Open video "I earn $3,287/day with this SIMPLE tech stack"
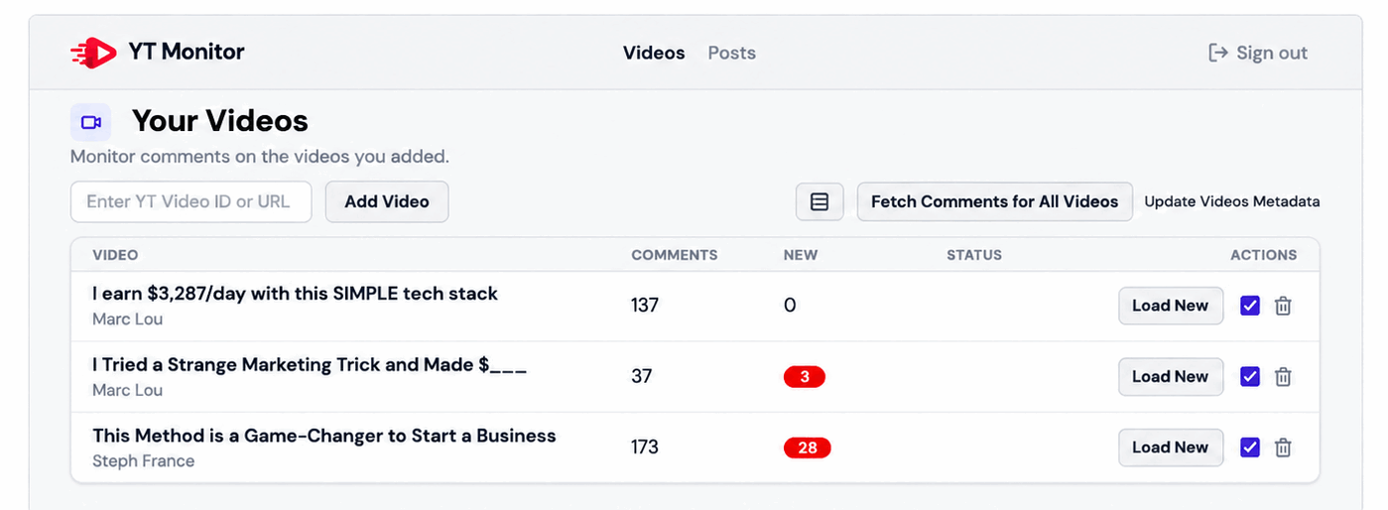 (296, 294)
